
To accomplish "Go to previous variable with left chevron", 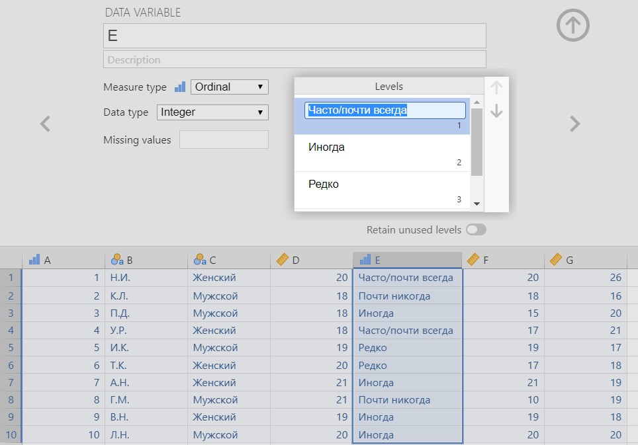I will coord(45,124).
